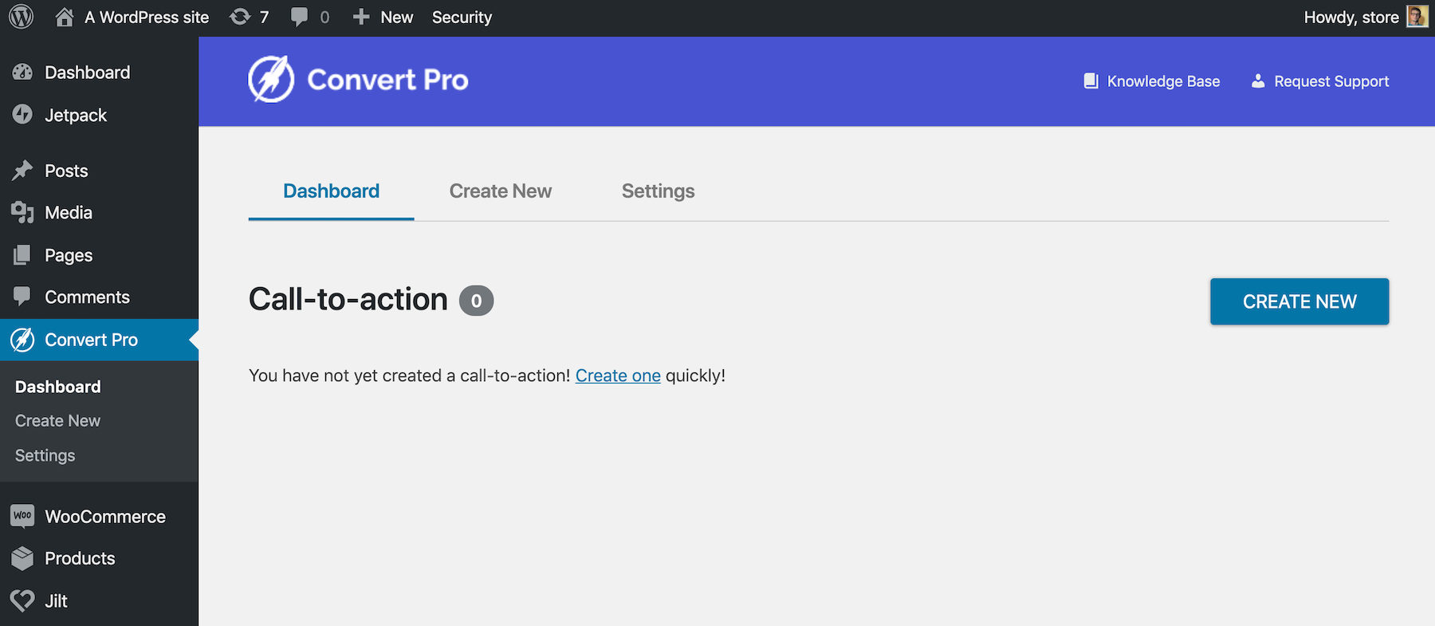Viewport: 1435px width, 626px height.
Task: Open the updates icon showing 7
Action: (x=240, y=17)
